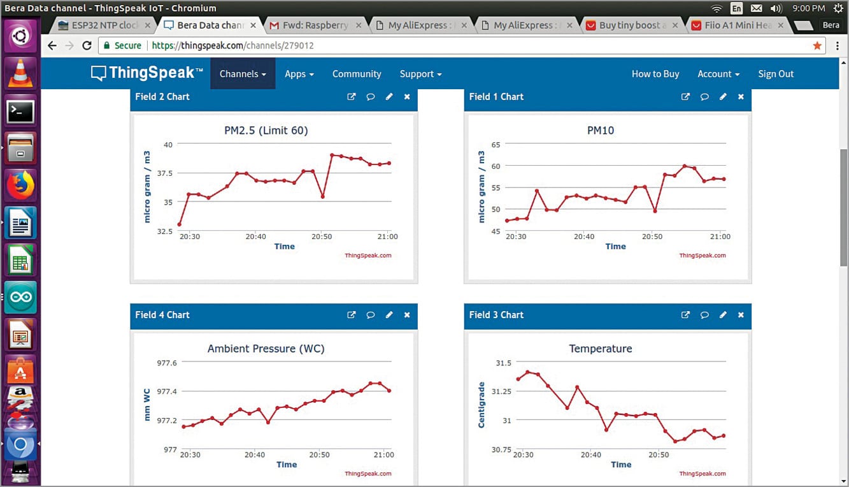Edit the Field 3 Chart options
Screen dimensions: 849x487
coord(723,315)
